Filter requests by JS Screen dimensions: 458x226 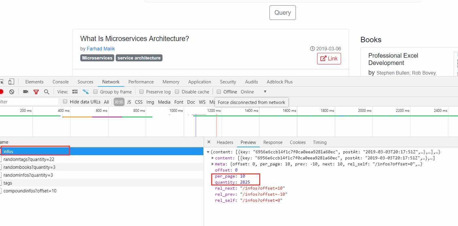pos(129,102)
